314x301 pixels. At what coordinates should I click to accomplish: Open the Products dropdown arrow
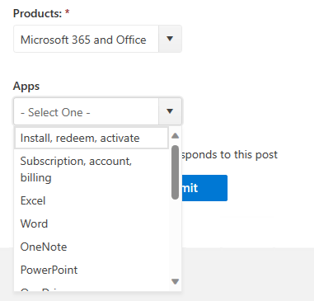click(x=170, y=39)
